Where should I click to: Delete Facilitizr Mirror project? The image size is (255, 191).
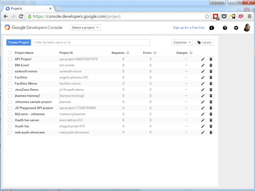coord(211,84)
